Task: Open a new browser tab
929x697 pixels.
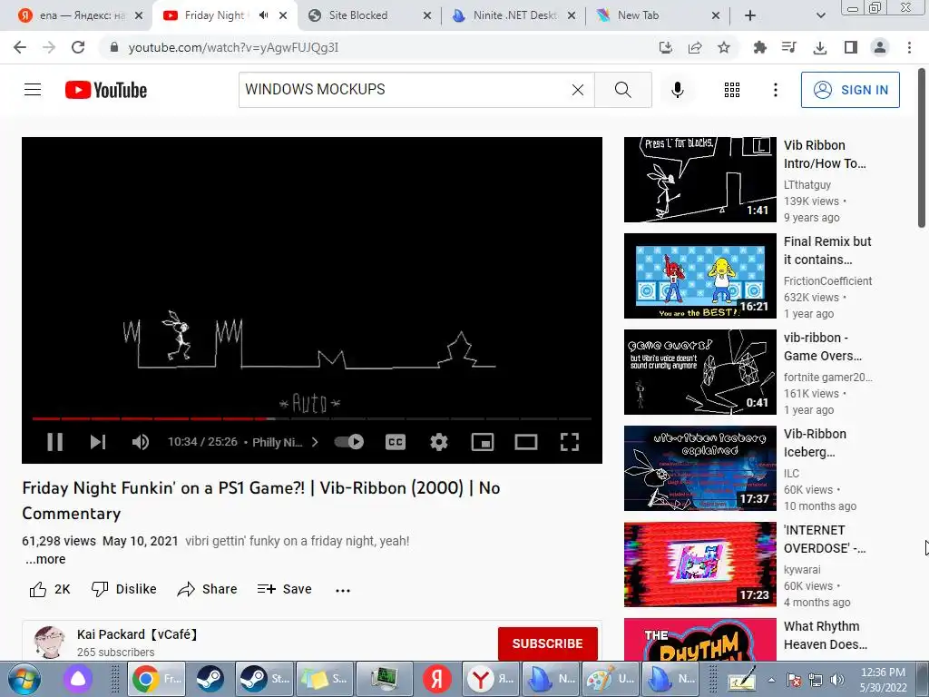Action: point(750,15)
